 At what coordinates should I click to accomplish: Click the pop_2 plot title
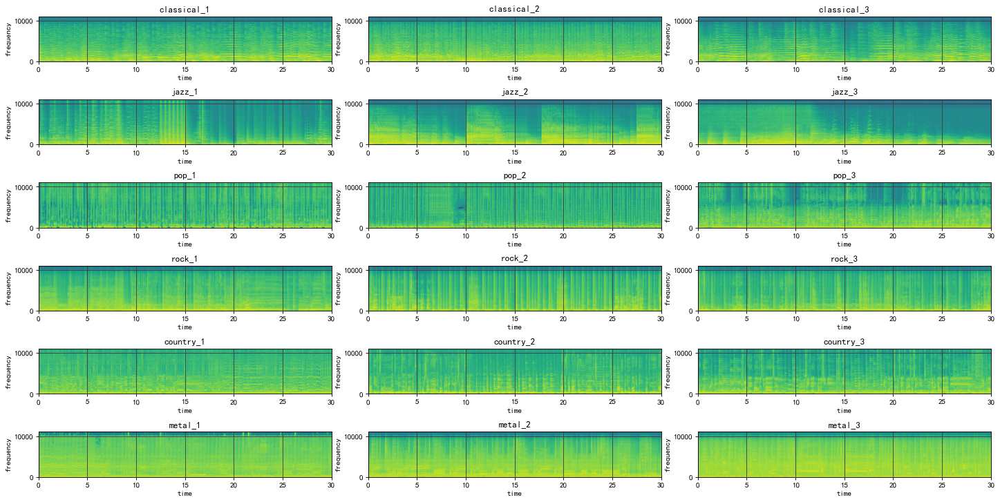point(514,176)
